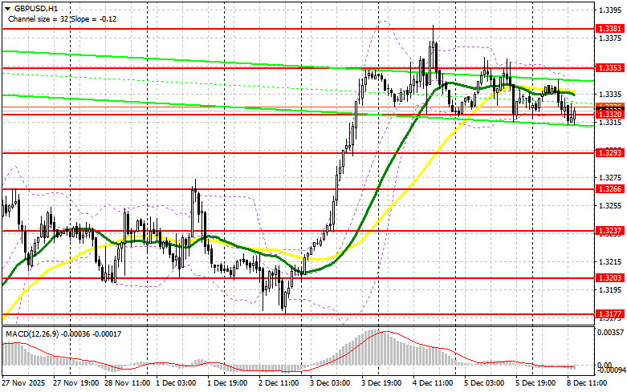Open the chart menu triangle beside GBPUSD,H1
The height and width of the screenshot is (392, 627).
[7, 8]
